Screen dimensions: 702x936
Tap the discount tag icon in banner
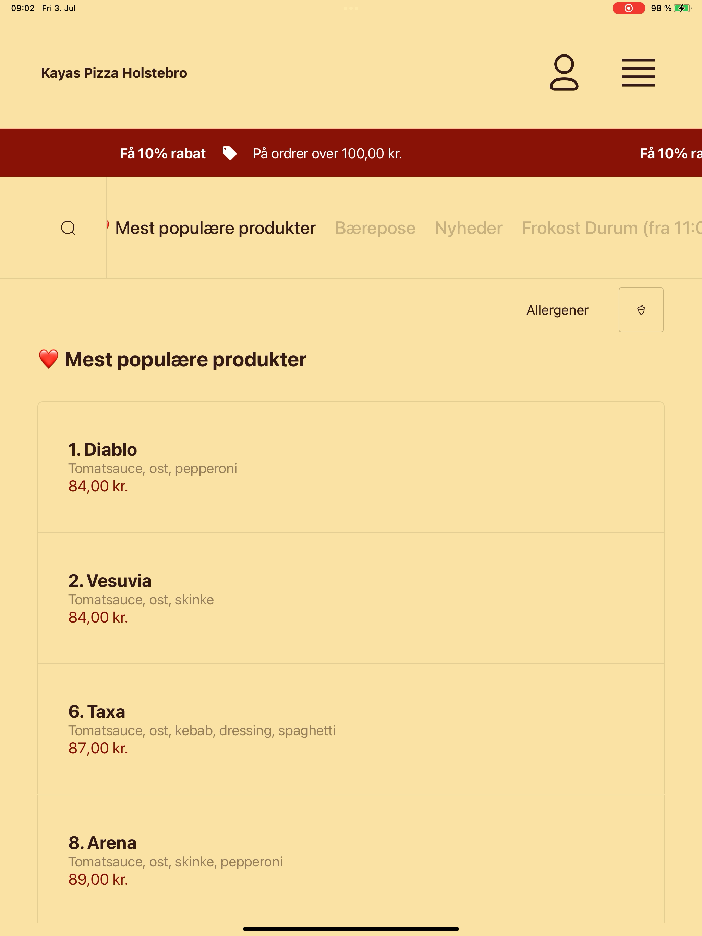point(229,153)
